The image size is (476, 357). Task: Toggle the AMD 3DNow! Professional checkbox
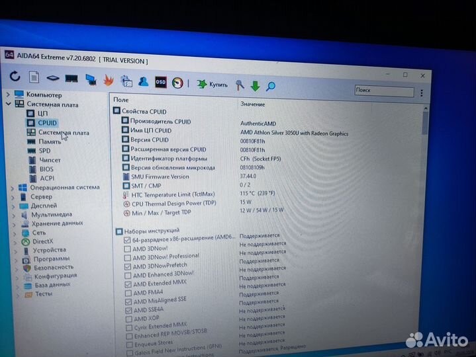[128, 258]
